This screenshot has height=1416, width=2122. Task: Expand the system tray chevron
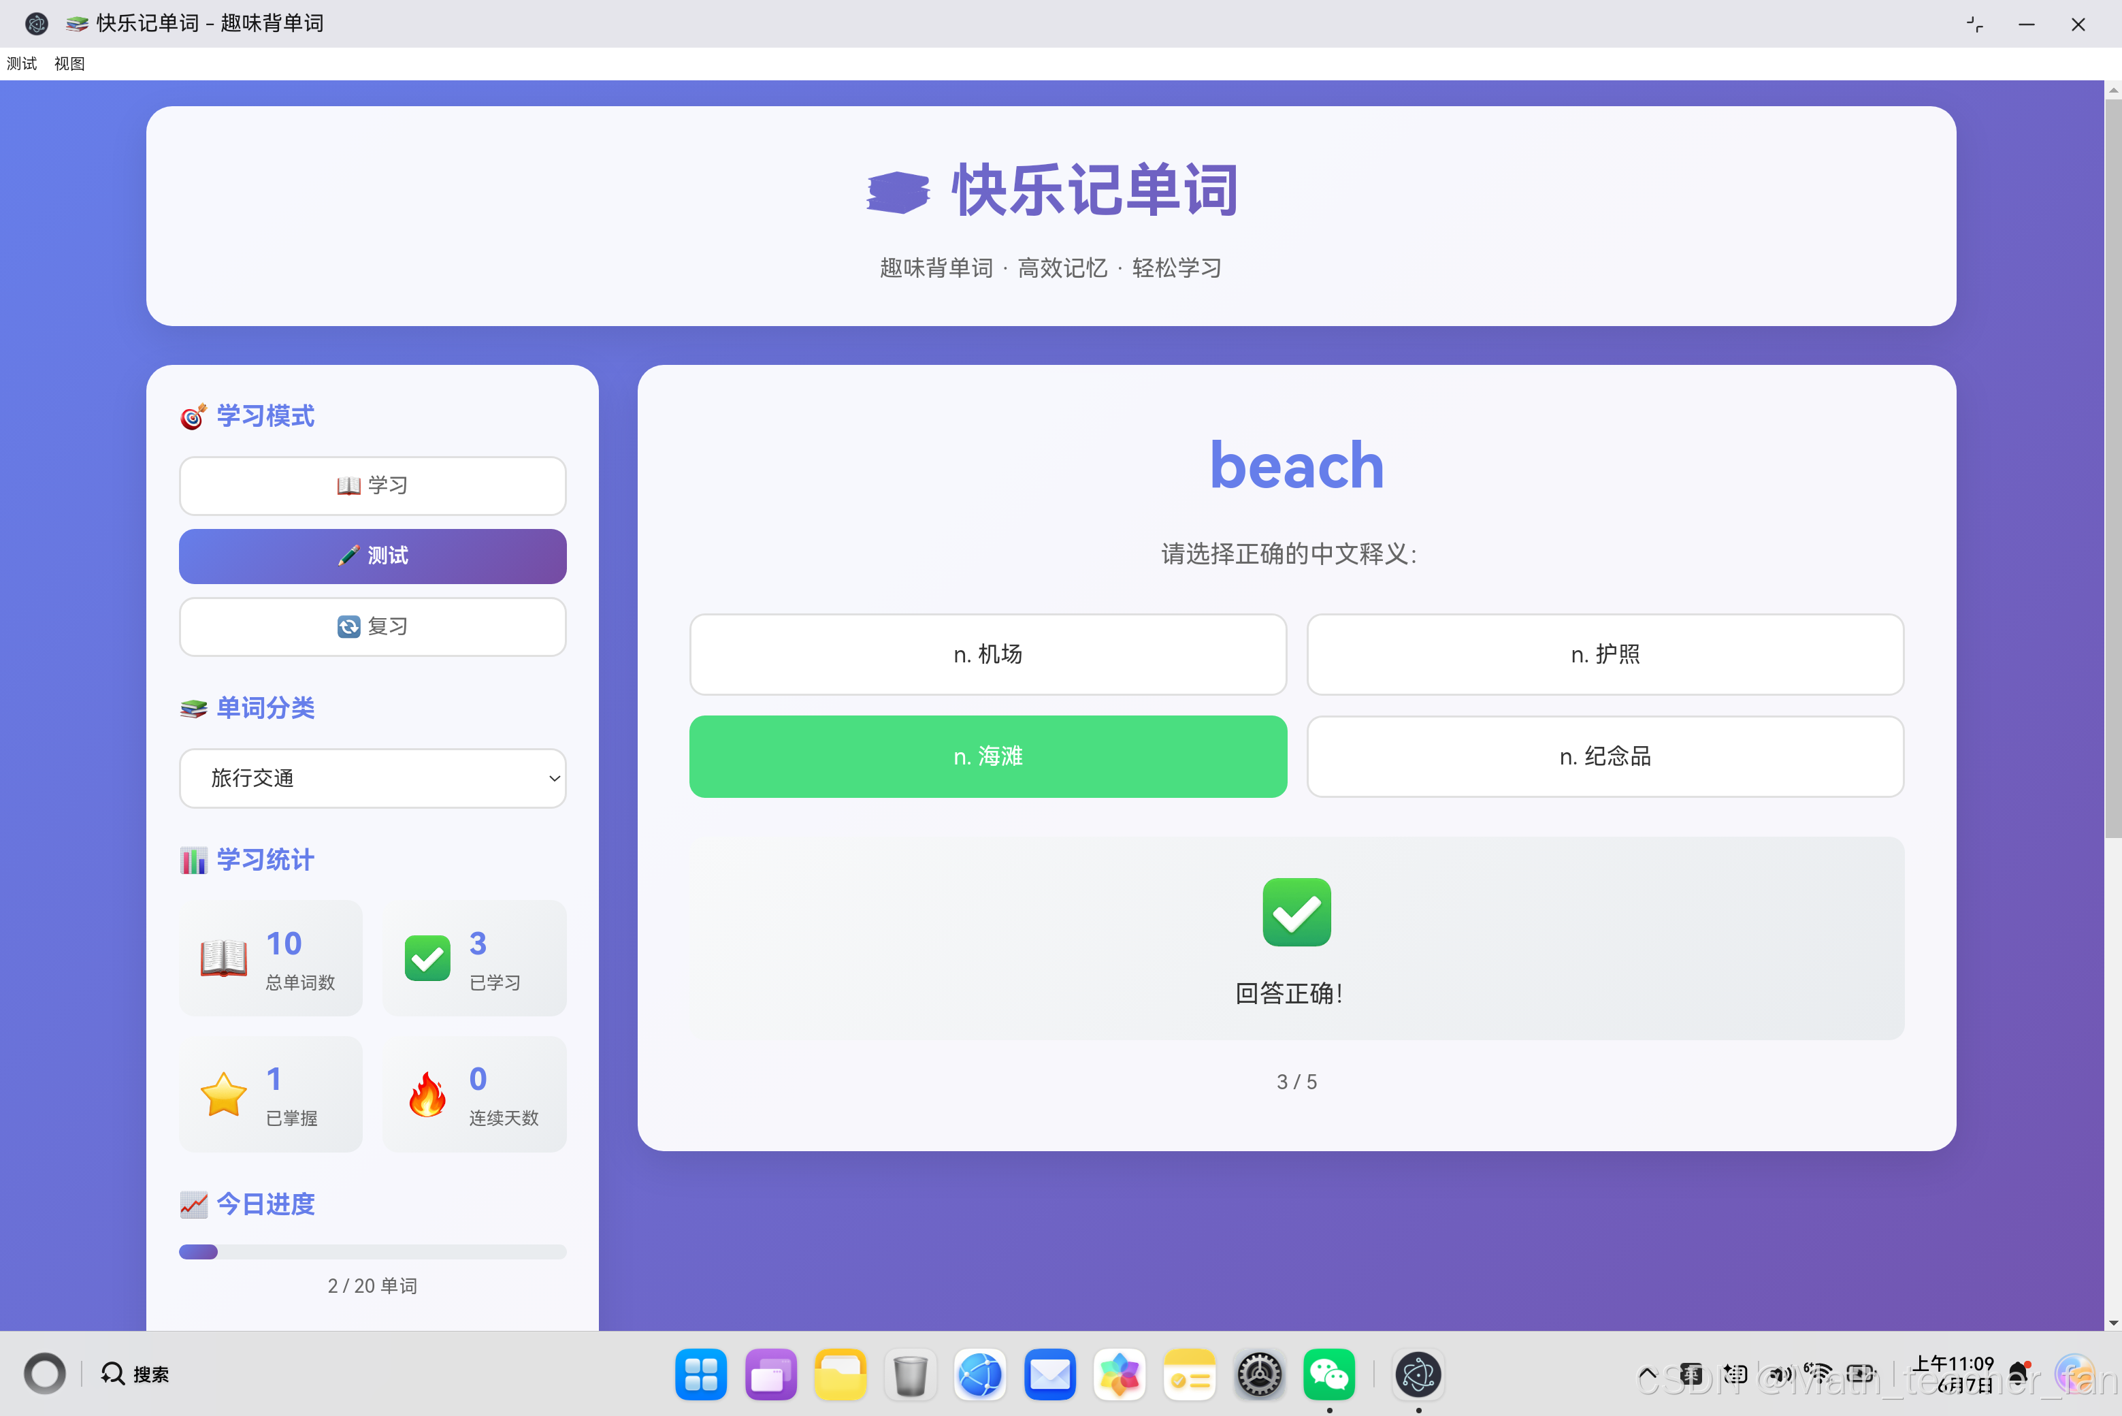point(1647,1374)
